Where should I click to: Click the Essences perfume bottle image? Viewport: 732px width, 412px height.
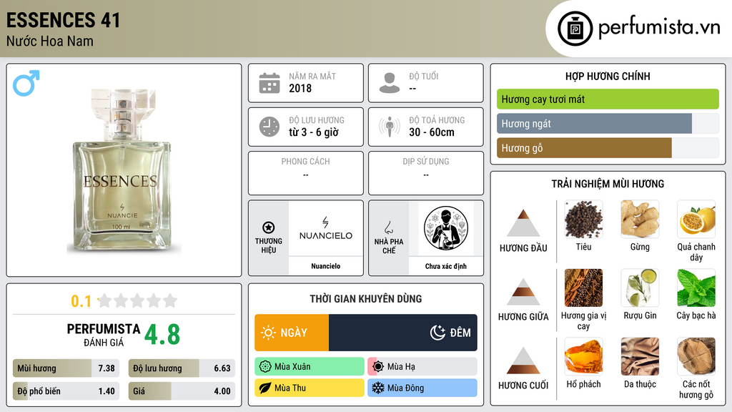coord(122,170)
